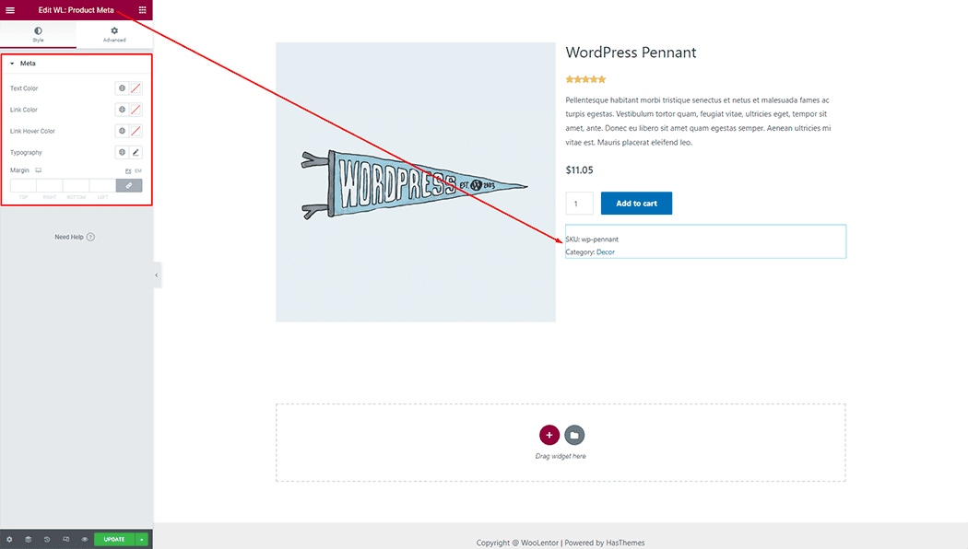Click the green UPDATE button
Viewport: 968px width, 549px height.
(x=114, y=539)
